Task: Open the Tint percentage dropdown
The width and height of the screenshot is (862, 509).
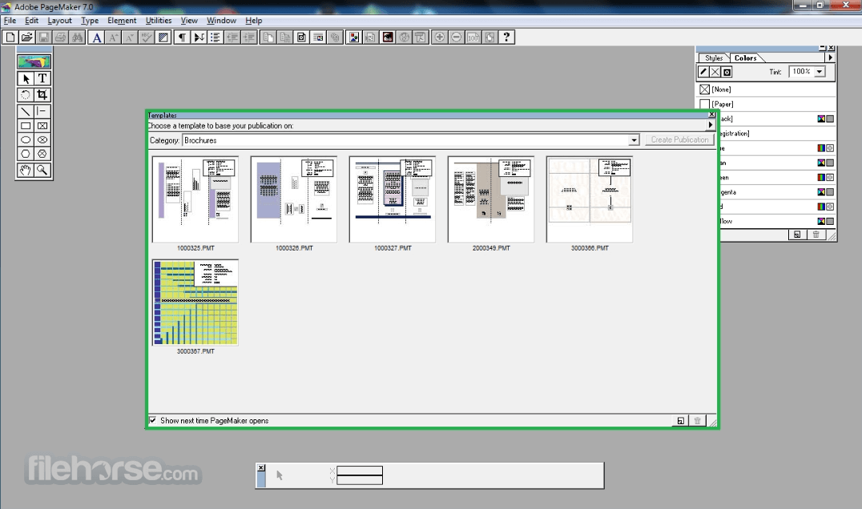Action: point(820,72)
